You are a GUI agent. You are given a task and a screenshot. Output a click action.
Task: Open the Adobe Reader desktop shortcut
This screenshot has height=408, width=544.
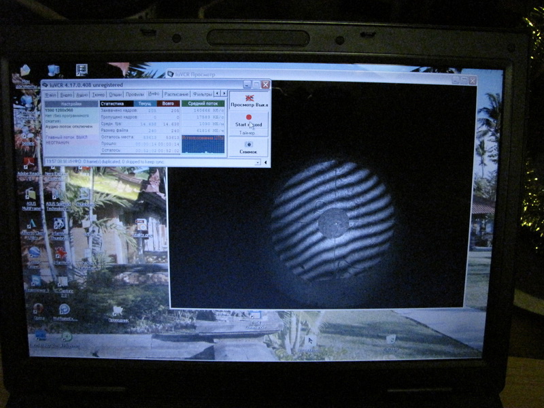(x=29, y=167)
